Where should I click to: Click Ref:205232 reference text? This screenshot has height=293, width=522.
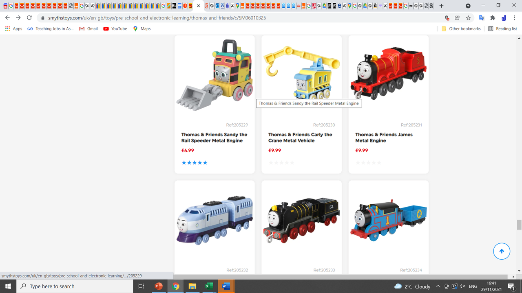237,270
